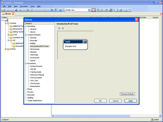The width and height of the screenshot is (163, 122).
Task: Click the letter A font icon
Action: 63,28
